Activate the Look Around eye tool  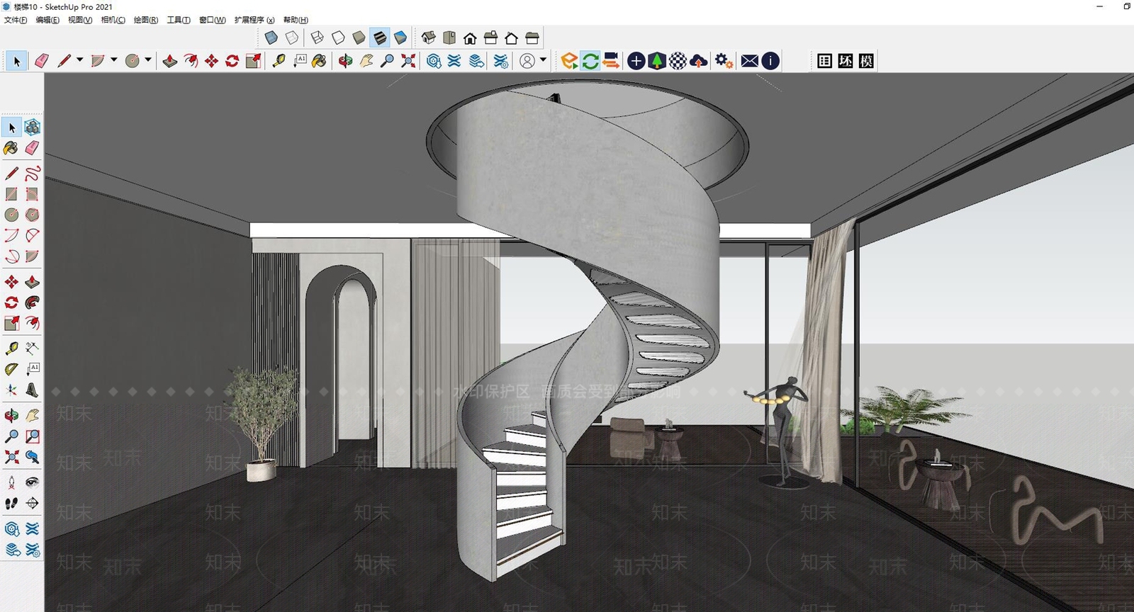point(32,482)
